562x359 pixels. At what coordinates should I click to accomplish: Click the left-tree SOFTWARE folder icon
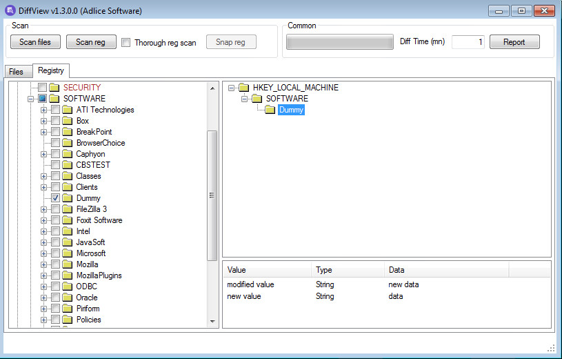pos(54,98)
